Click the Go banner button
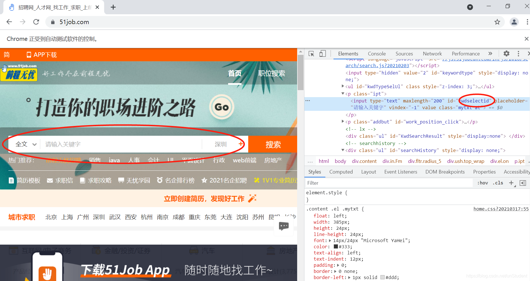This screenshot has height=281, width=530. [x=222, y=107]
